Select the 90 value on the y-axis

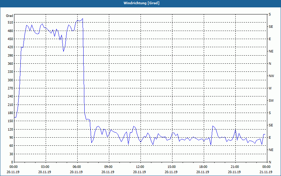pos(11,138)
